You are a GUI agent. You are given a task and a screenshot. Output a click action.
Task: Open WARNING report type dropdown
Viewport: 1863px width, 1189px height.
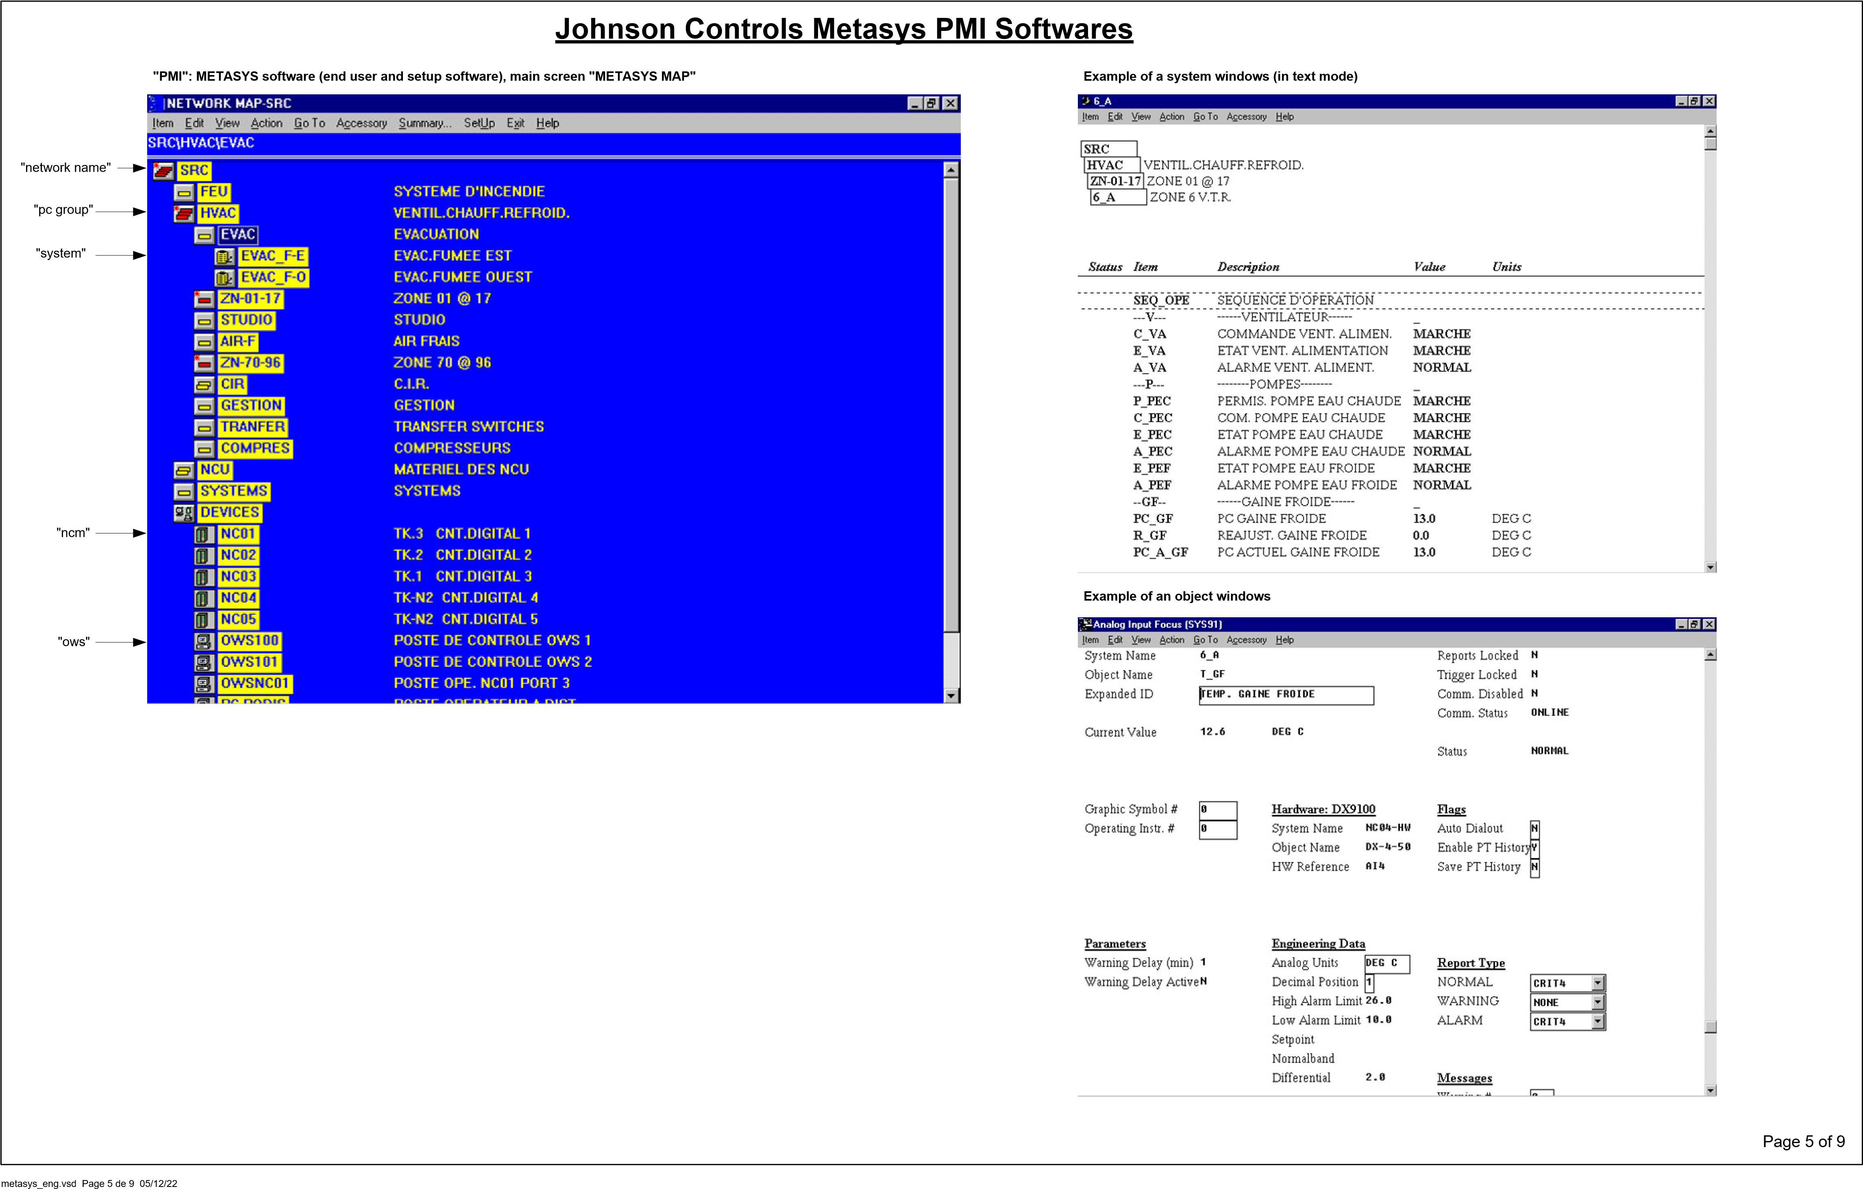pyautogui.click(x=1597, y=1002)
